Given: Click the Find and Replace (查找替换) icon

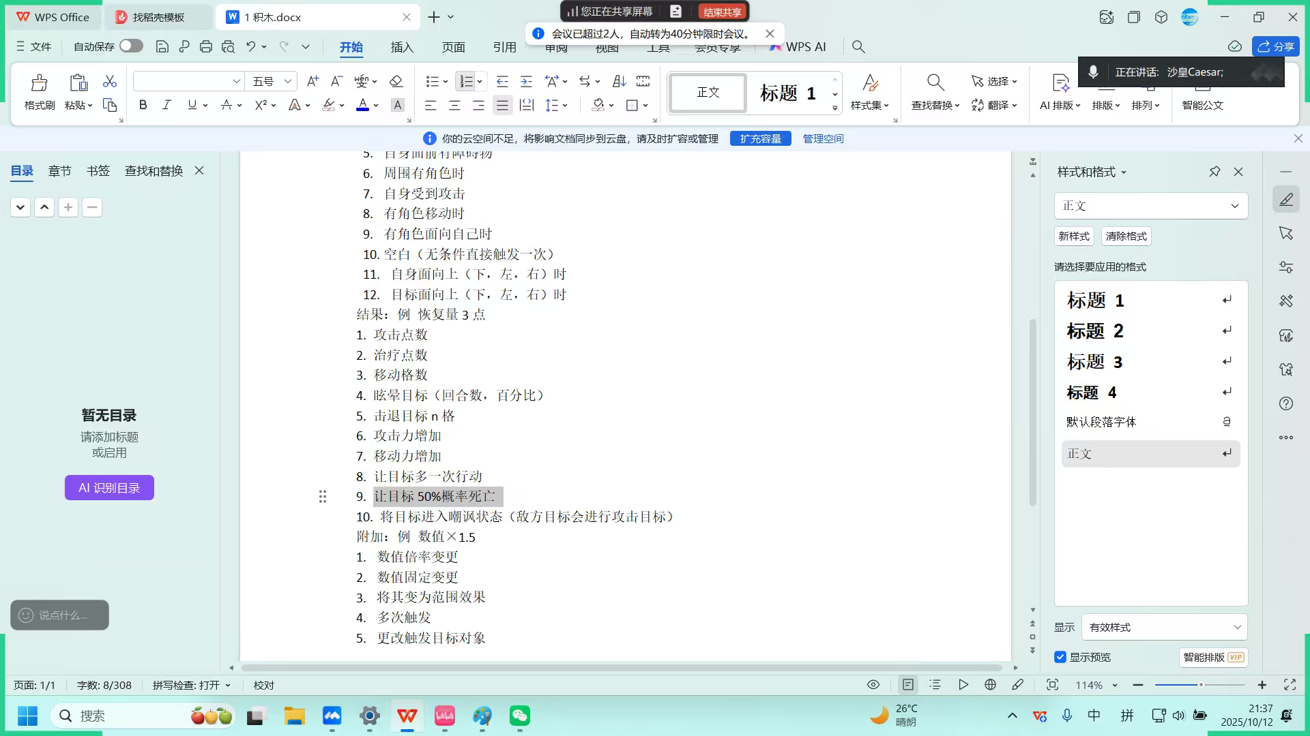Looking at the screenshot, I should [x=935, y=83].
